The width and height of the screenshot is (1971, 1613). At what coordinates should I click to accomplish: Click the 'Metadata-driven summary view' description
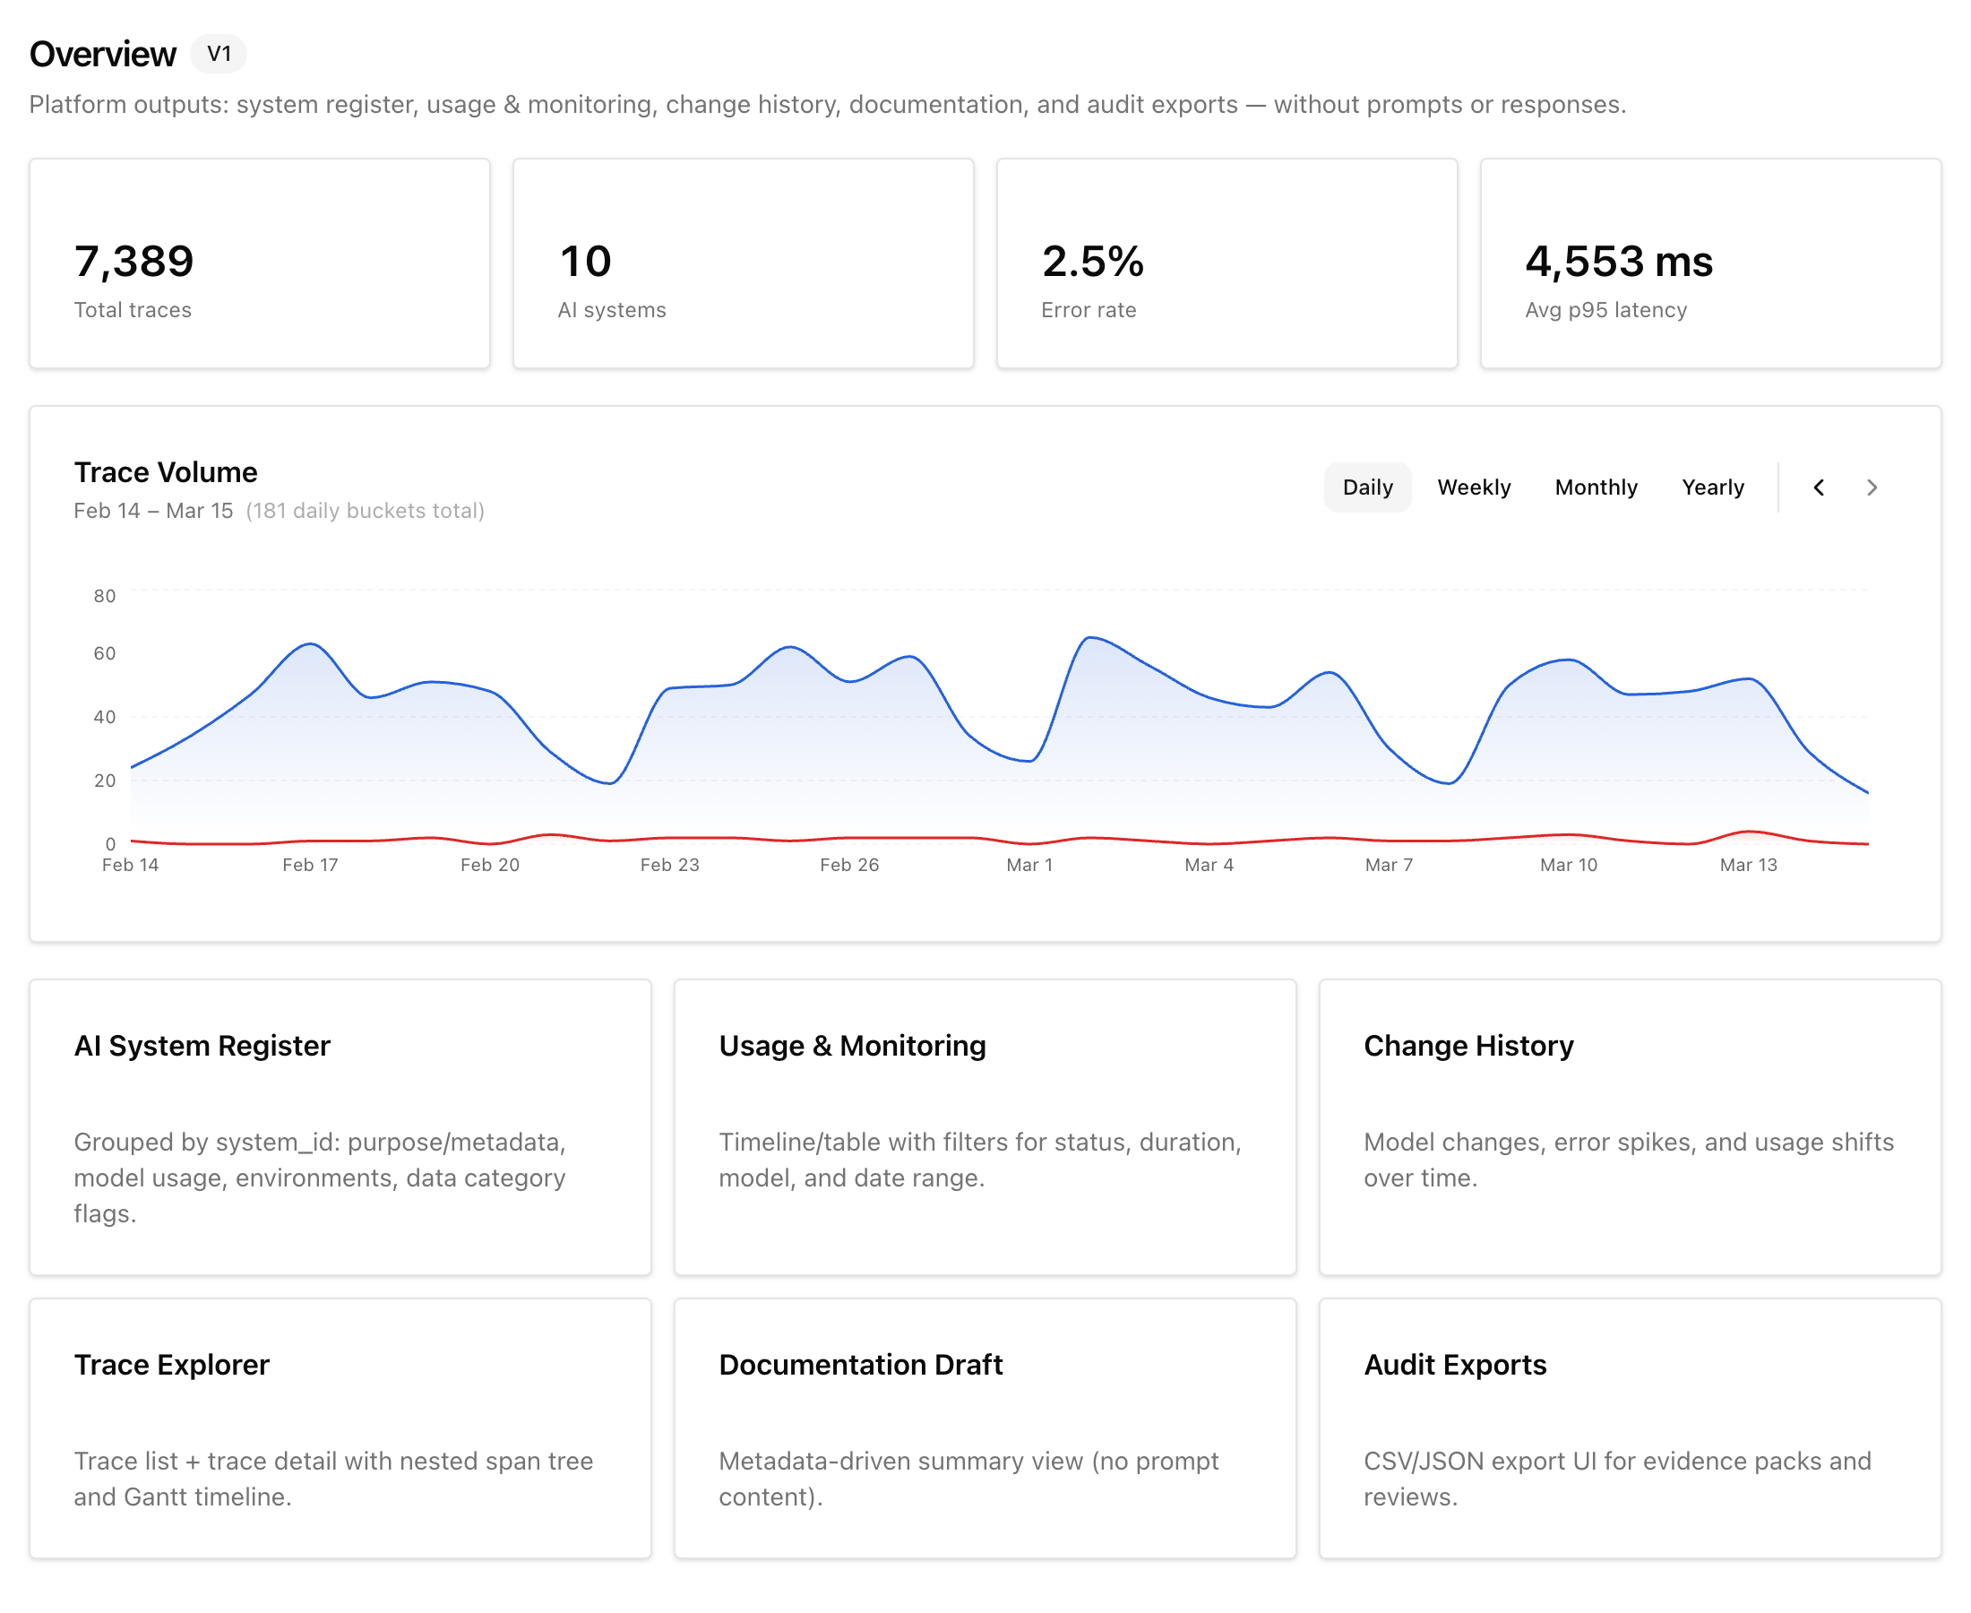968,1479
